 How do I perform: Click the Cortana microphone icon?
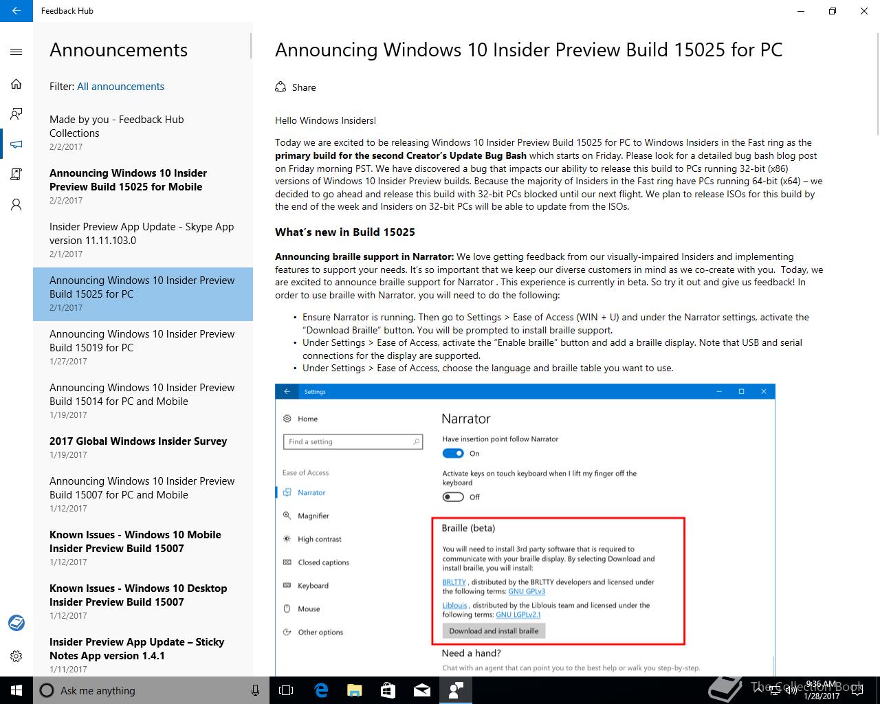[255, 690]
